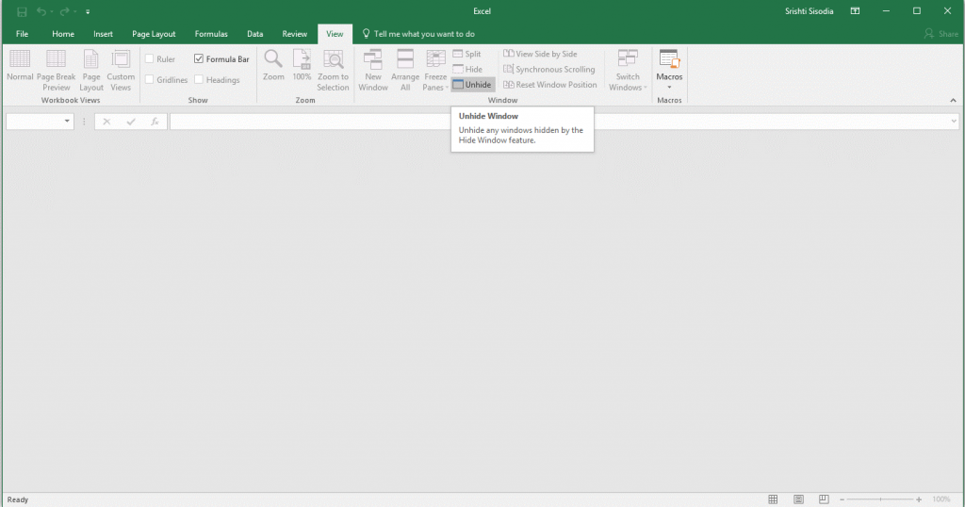Switch to the Page Layout tab
Viewport: 965px width, 507px height.
[154, 34]
